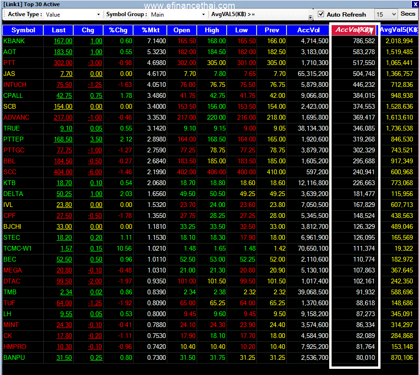Select the TRUE symbol
The width and height of the screenshot is (419, 375).
point(11,129)
